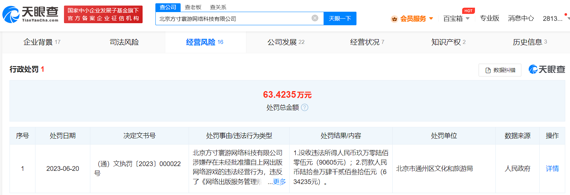Click the 处罚单位 column header
Screen dimensions: 570x195
tap(444, 136)
